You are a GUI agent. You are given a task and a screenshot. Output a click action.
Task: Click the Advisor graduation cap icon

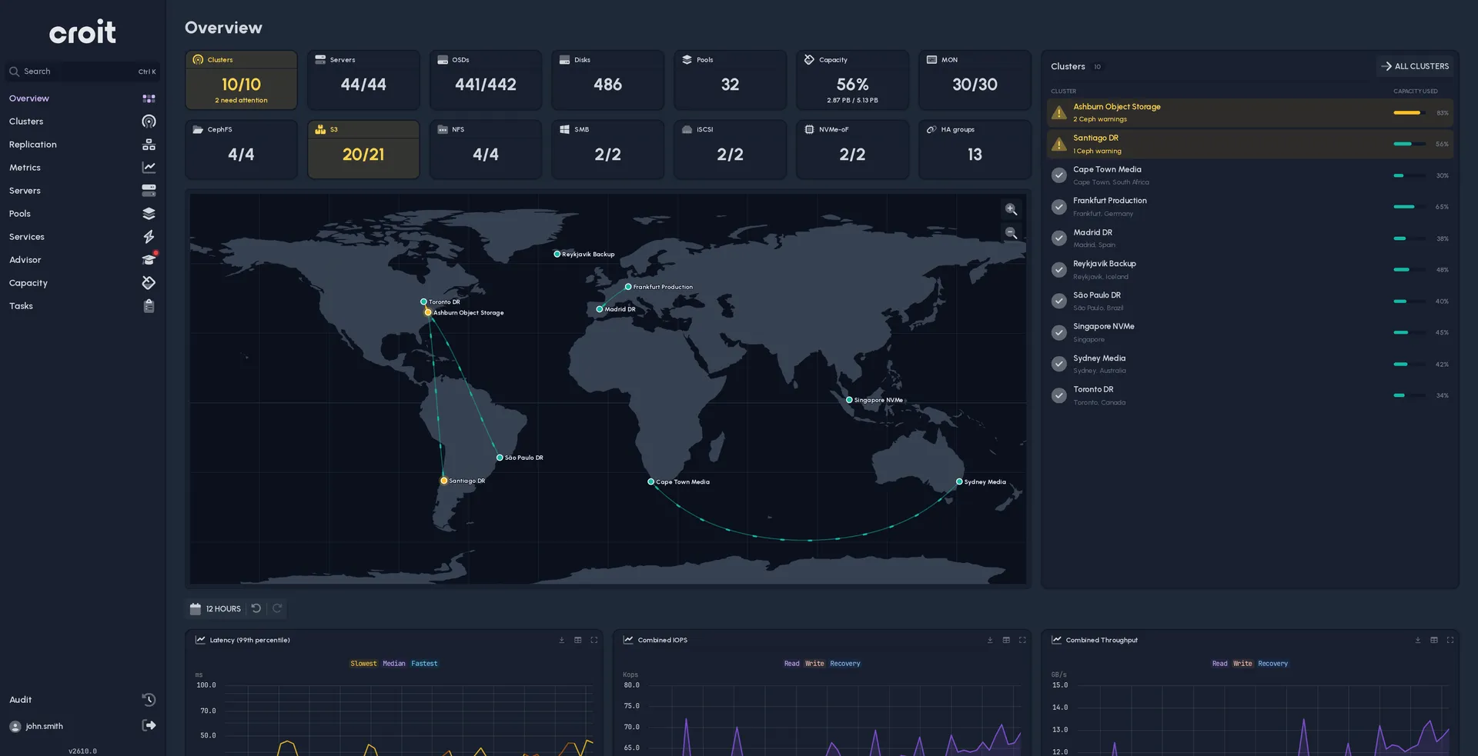[149, 260]
